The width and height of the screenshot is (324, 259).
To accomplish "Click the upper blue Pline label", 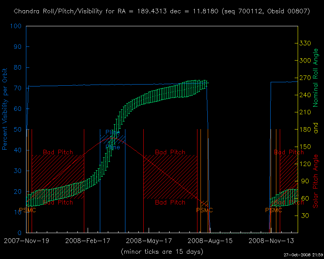I will (x=112, y=133).
